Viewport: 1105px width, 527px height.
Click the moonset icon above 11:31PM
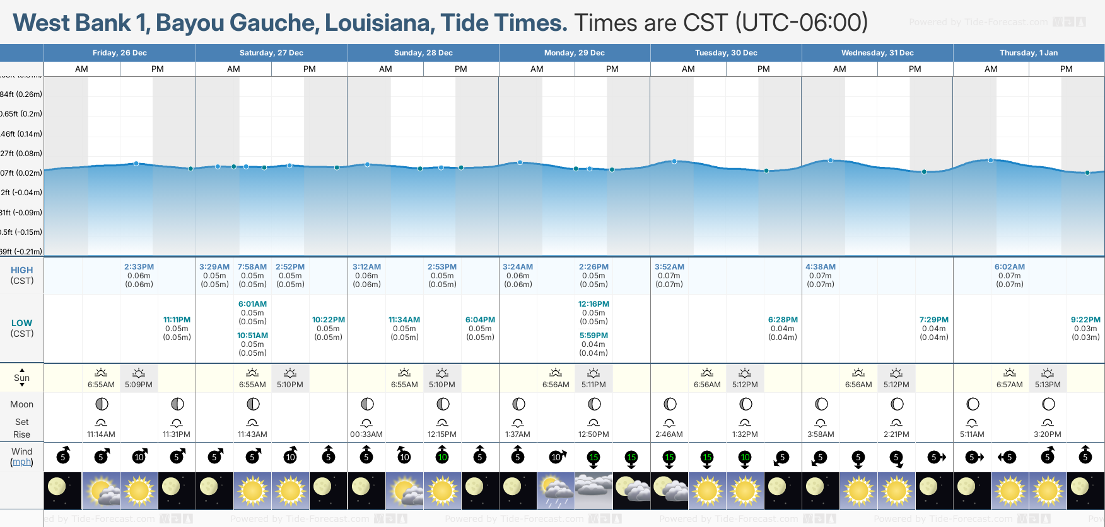[177, 422]
